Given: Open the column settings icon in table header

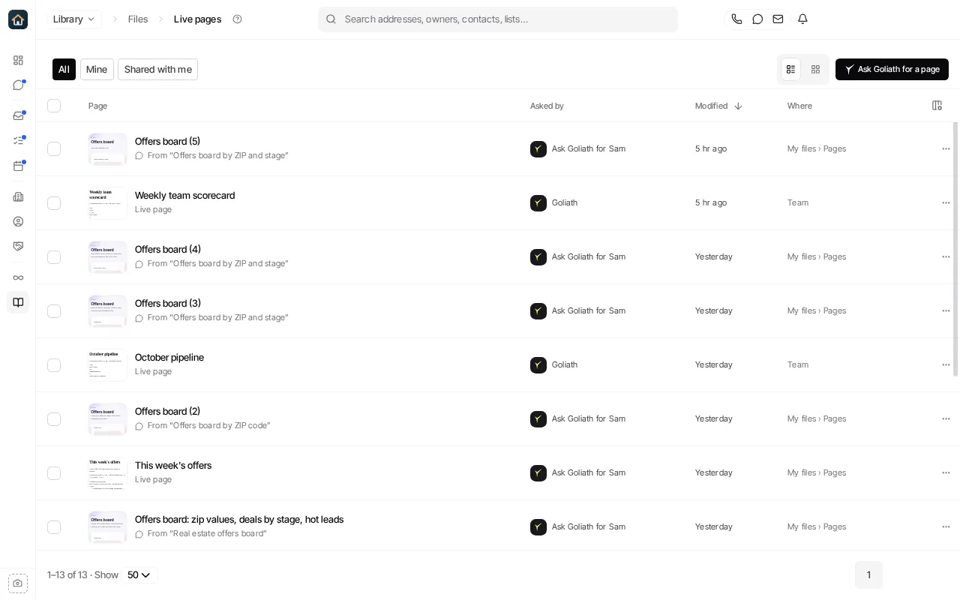Looking at the screenshot, I should [937, 106].
